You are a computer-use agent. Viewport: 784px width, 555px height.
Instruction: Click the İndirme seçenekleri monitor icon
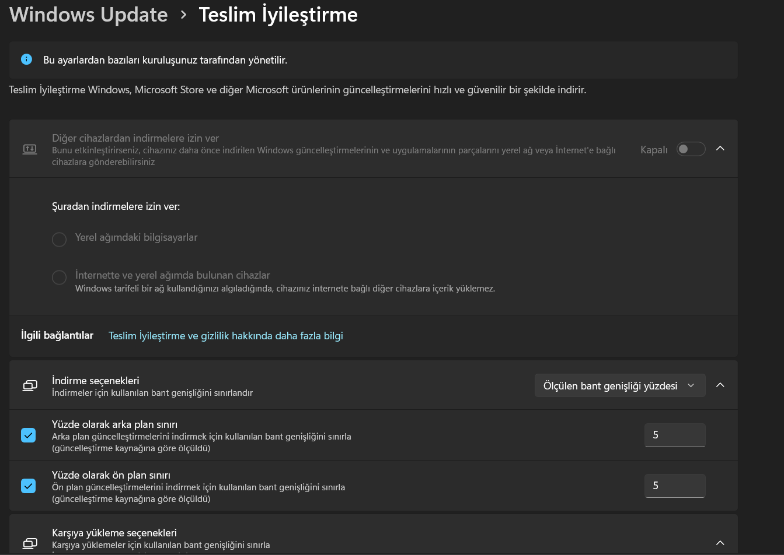coord(30,385)
